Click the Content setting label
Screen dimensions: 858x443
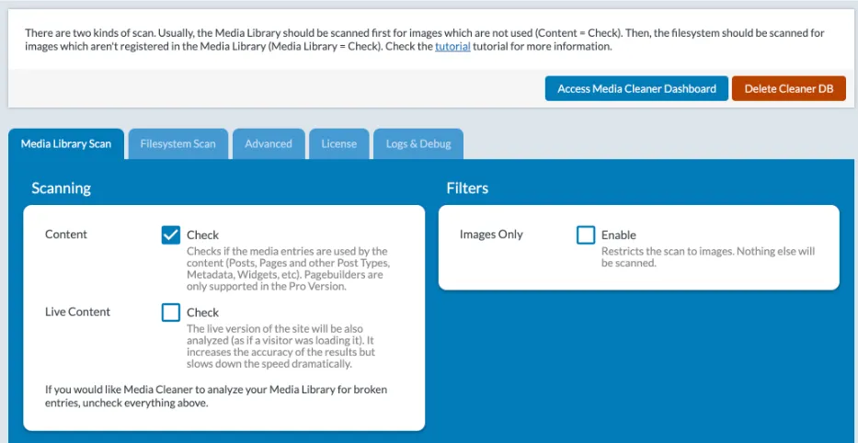(66, 234)
